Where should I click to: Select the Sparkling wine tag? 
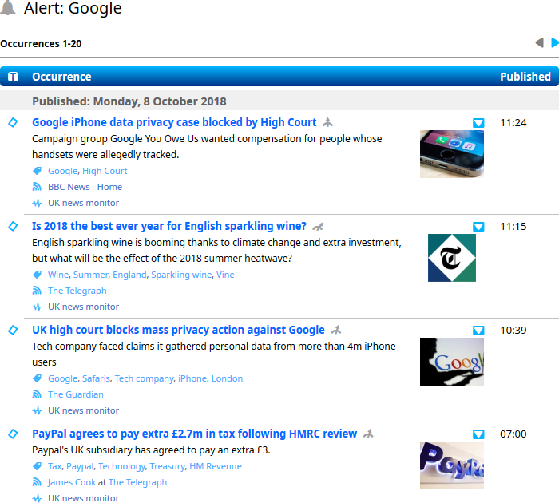(181, 275)
